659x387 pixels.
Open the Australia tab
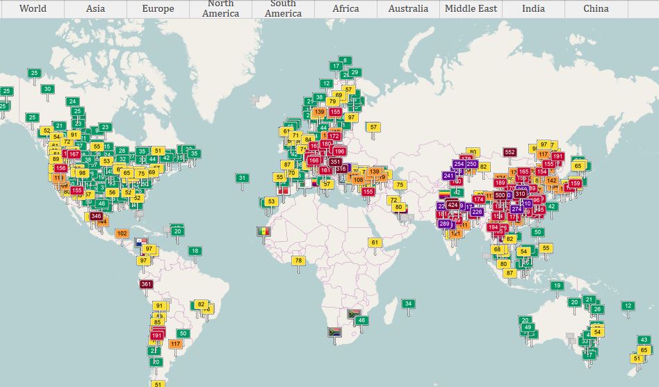[408, 9]
